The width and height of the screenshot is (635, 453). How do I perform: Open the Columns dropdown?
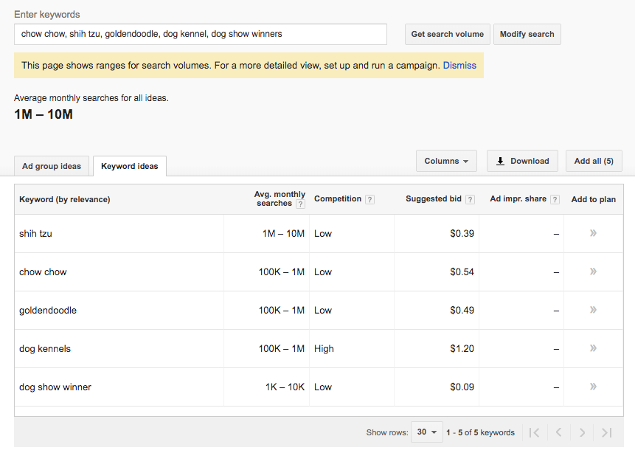click(446, 161)
